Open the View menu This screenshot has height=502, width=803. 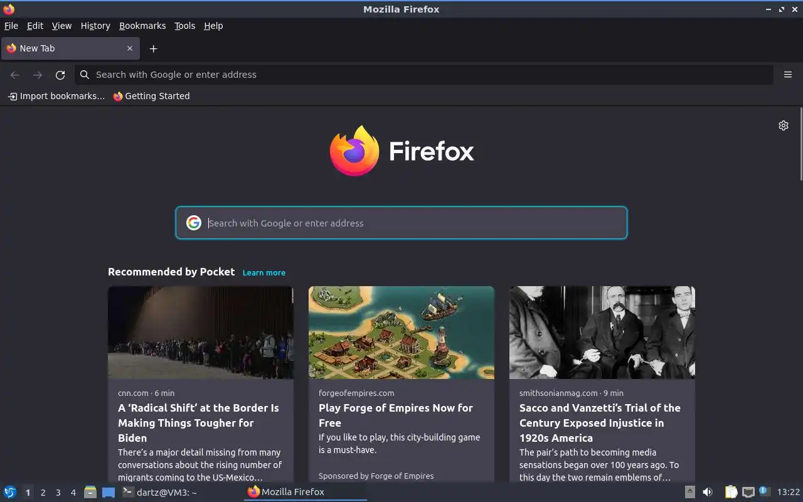pyautogui.click(x=61, y=26)
